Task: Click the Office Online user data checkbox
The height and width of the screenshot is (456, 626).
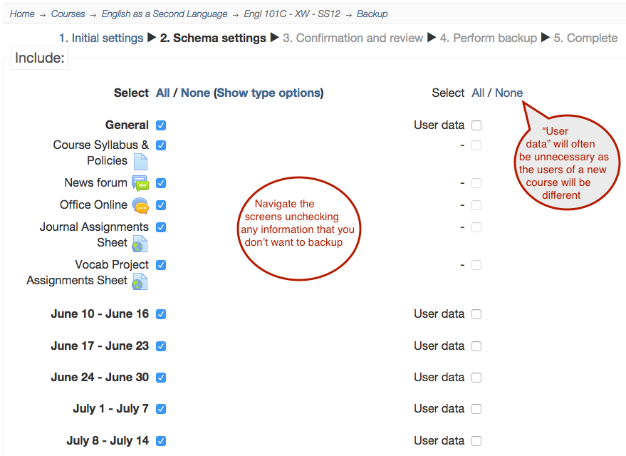Action: coord(476,205)
